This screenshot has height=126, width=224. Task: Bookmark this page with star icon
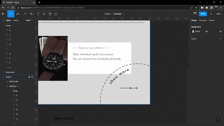[196, 8]
